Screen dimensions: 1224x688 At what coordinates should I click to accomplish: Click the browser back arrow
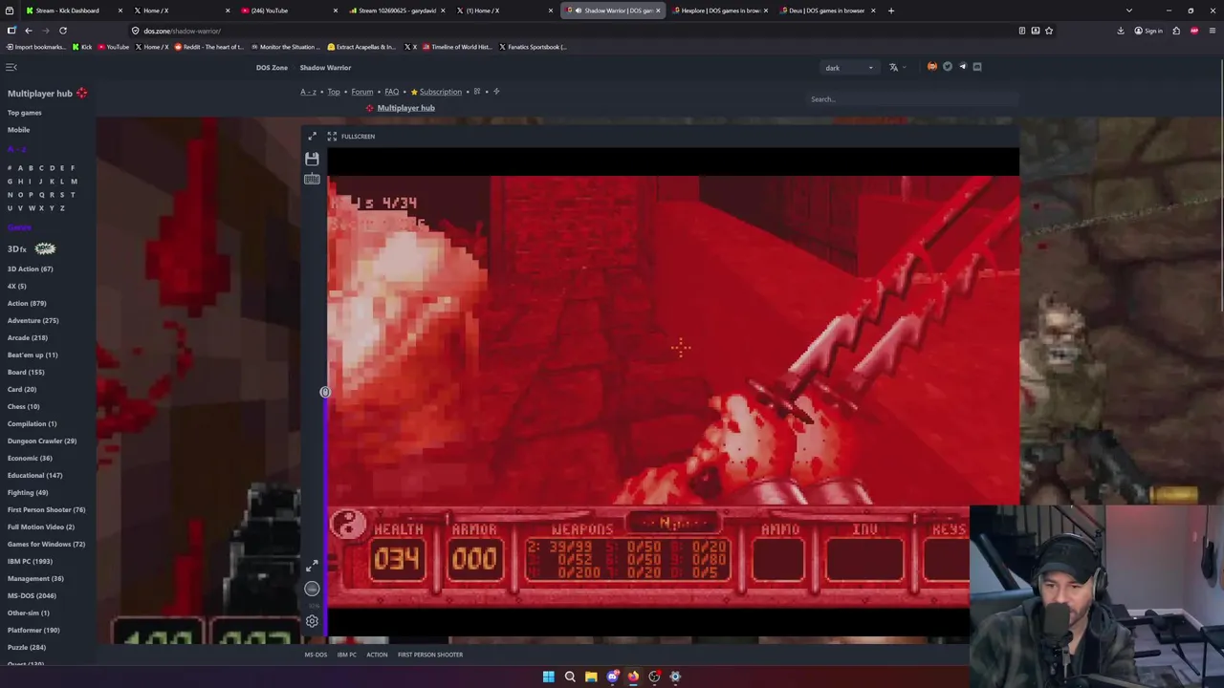[29, 31]
